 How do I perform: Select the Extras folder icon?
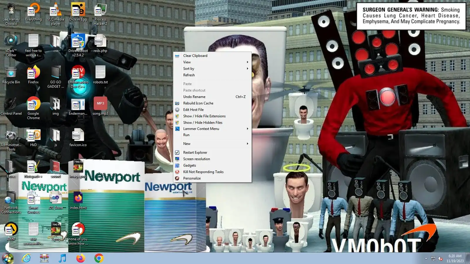(11, 169)
